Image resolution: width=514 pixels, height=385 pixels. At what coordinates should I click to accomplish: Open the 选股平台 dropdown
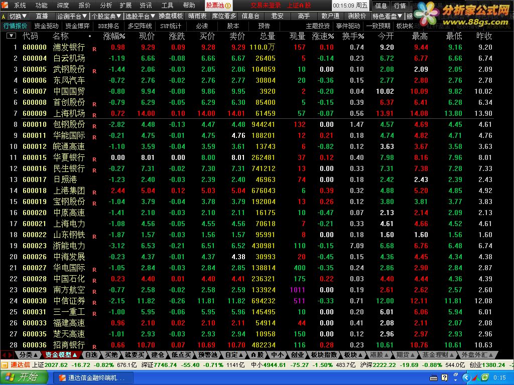(141, 16)
